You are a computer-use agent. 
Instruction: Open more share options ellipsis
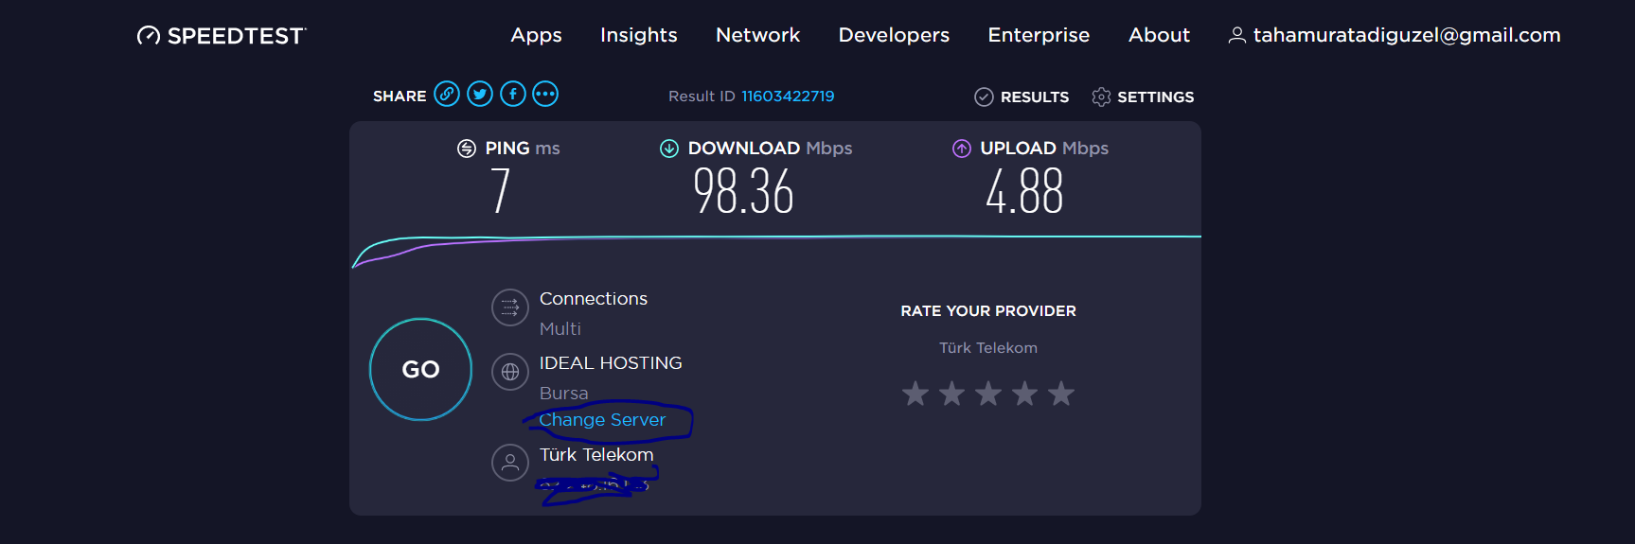point(545,95)
